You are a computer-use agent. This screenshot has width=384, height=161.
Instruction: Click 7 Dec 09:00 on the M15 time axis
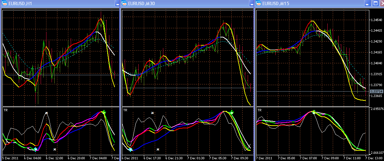(330, 158)
